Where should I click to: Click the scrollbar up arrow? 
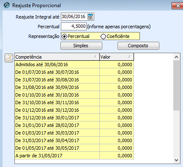coord(176,57)
